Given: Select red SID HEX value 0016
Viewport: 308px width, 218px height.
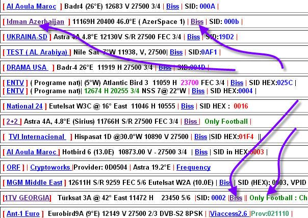Looking at the screenshot, I should (x=241, y=106).
